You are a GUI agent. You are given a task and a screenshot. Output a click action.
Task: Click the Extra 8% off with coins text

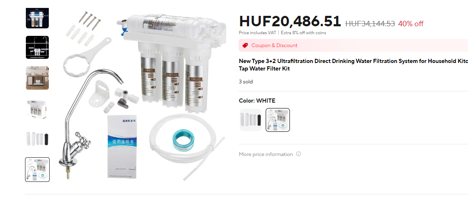(303, 33)
